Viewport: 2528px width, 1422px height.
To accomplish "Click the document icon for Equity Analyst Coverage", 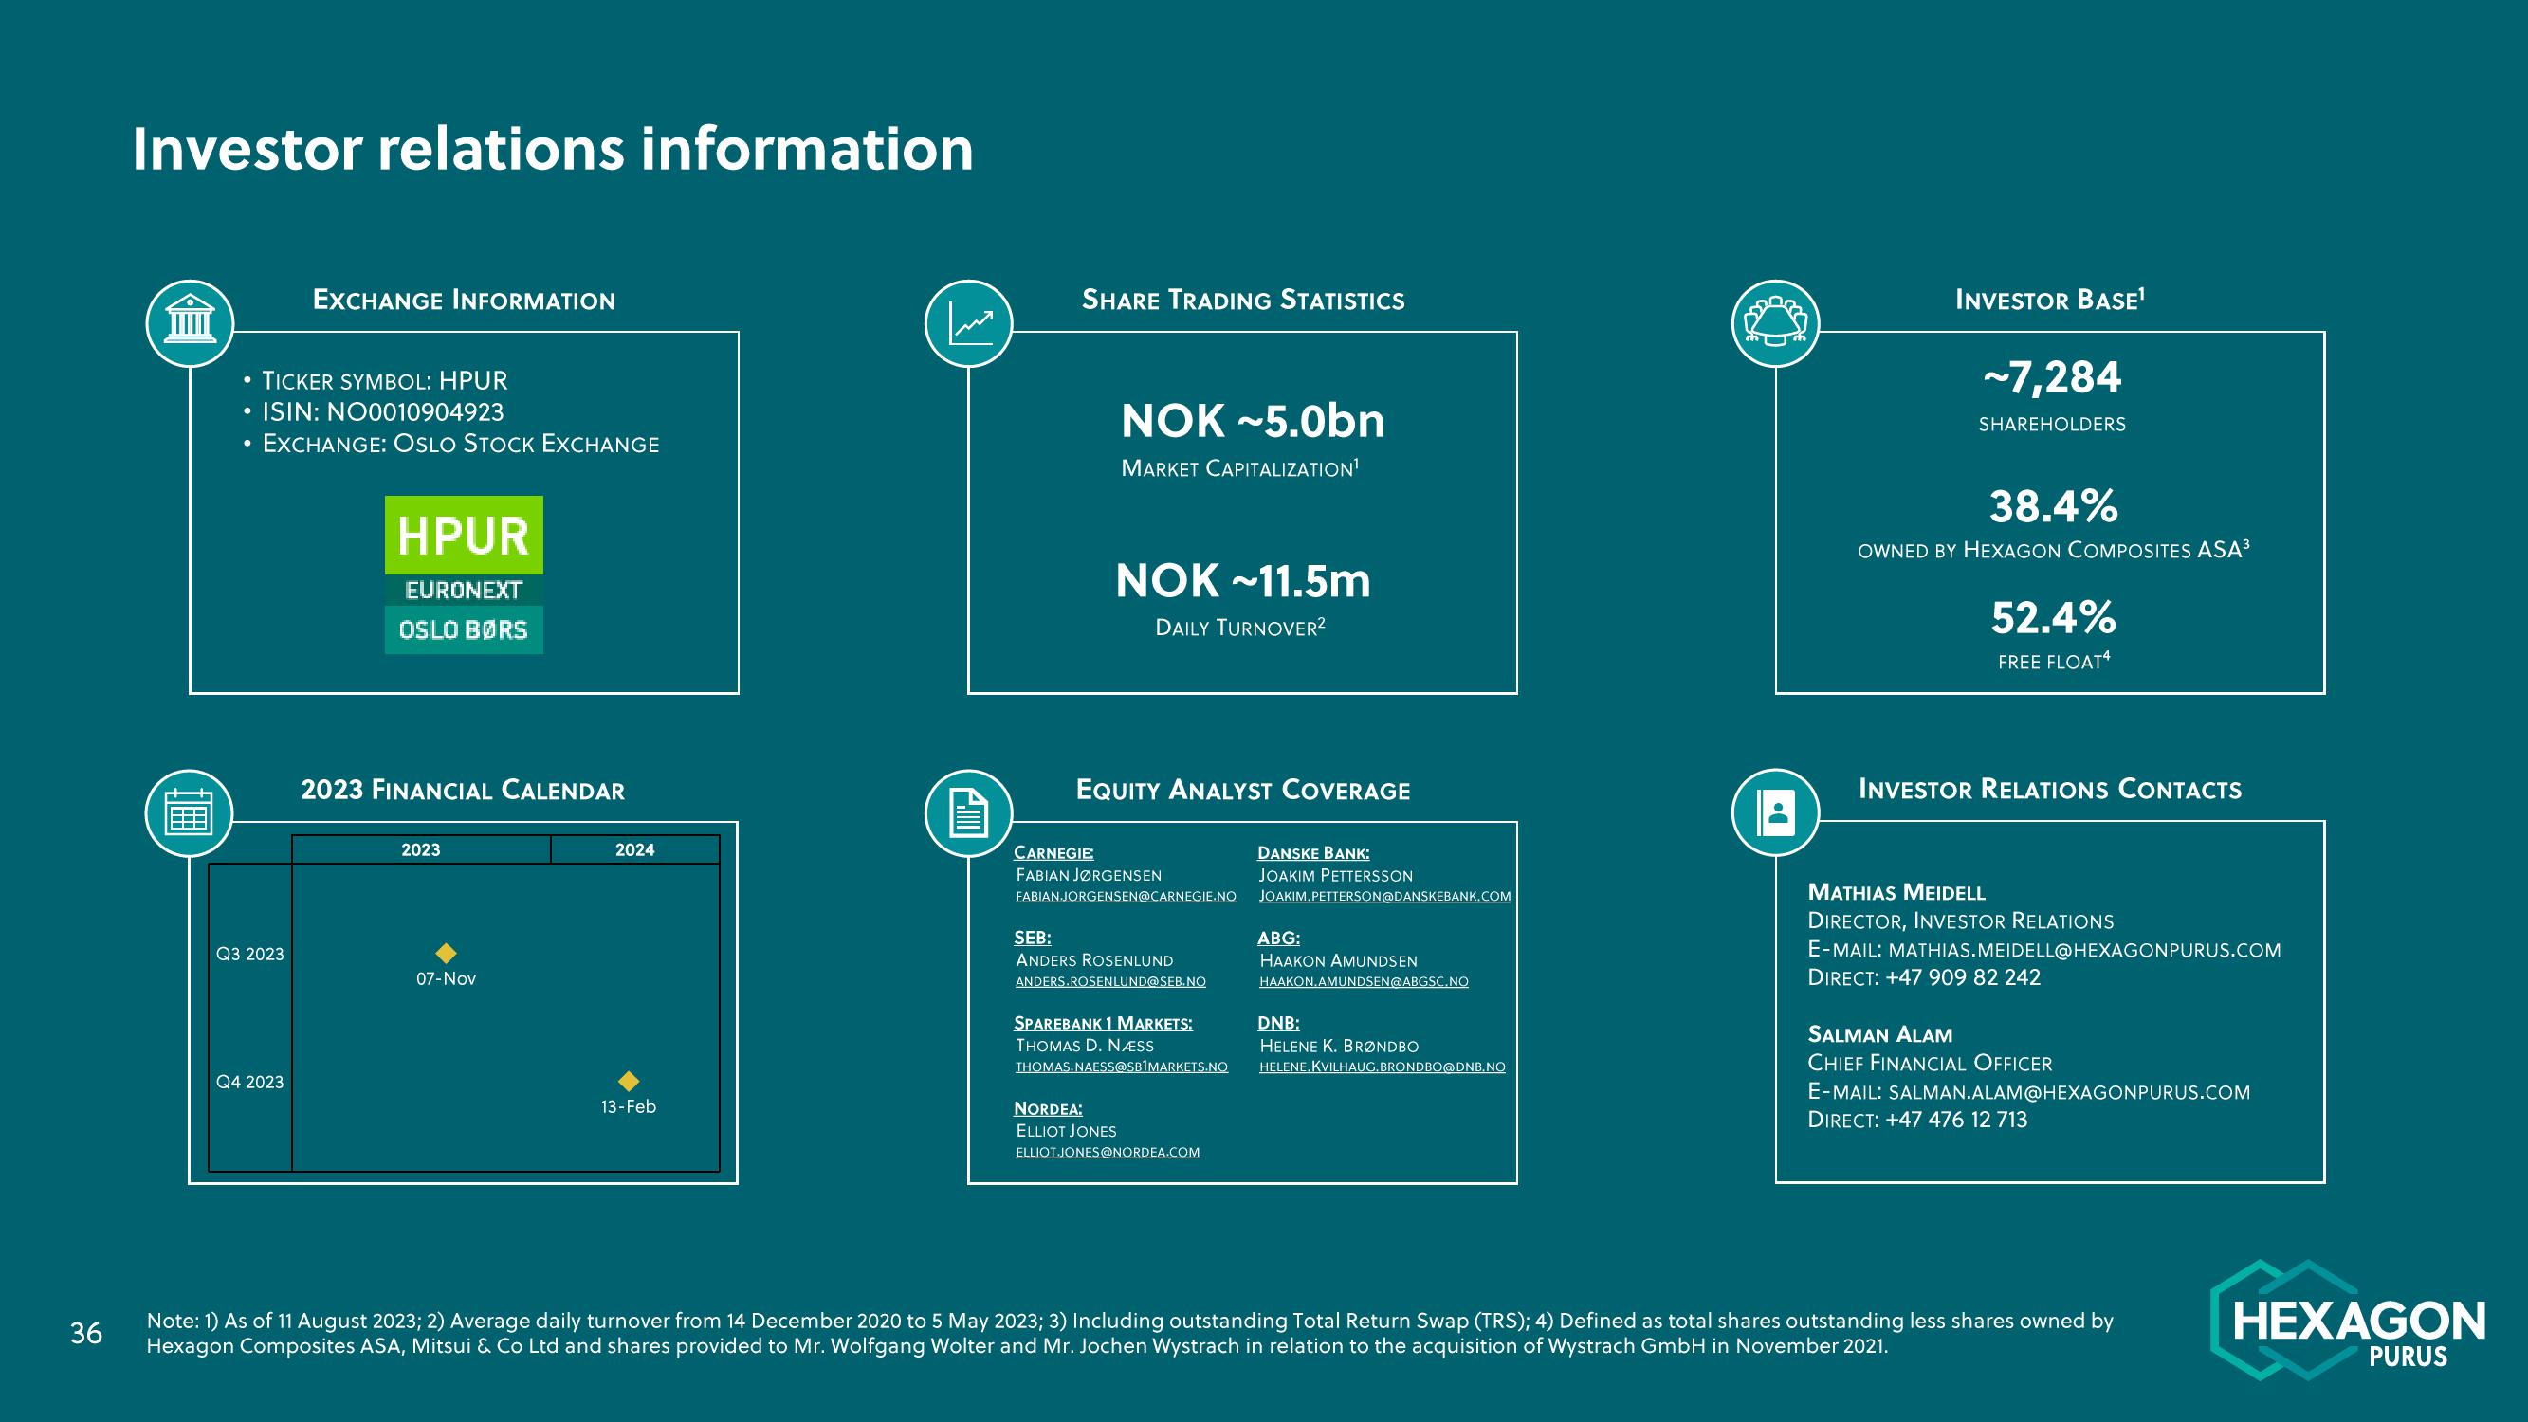I will coord(968,812).
